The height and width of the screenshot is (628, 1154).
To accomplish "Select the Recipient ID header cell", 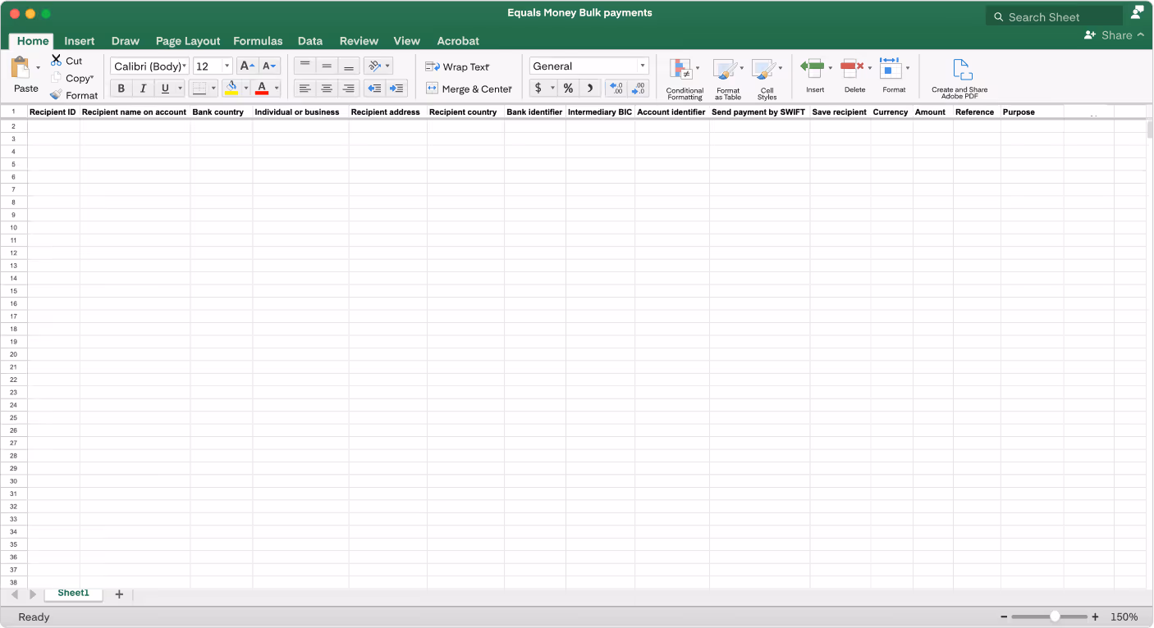I will 53,112.
